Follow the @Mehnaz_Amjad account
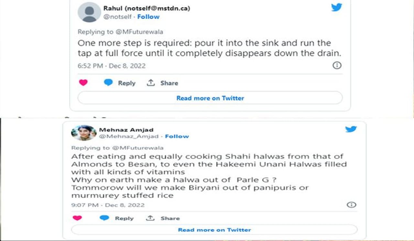This screenshot has height=241, width=414. 177,136
